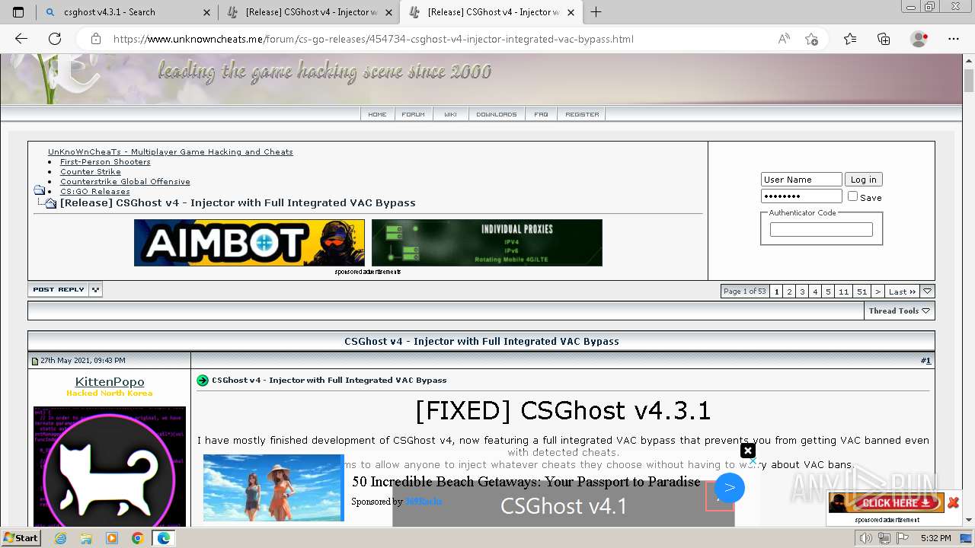975x548 pixels.
Task: Open the HOME nav item
Action: pyautogui.click(x=377, y=114)
